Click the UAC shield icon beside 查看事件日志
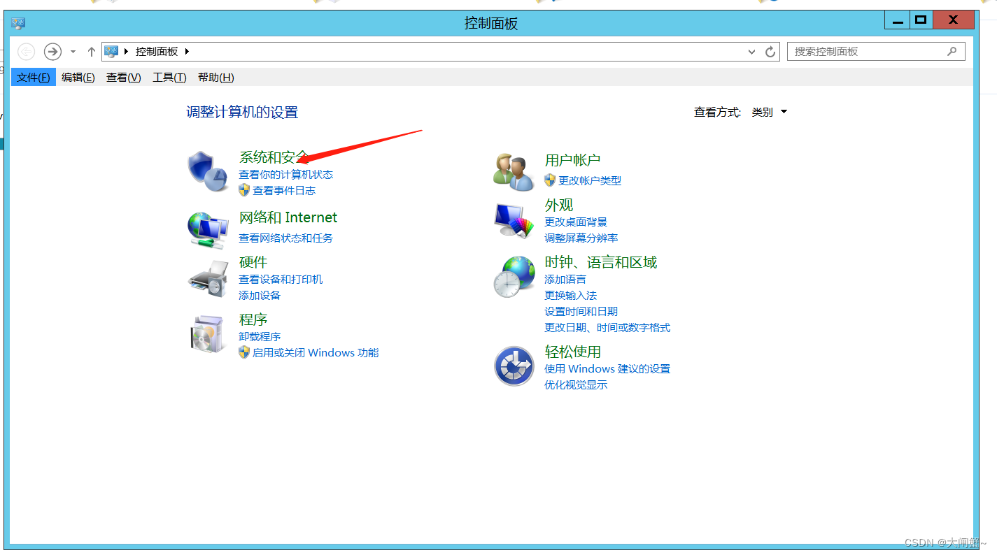Screen dimensions: 997x555 pos(244,190)
